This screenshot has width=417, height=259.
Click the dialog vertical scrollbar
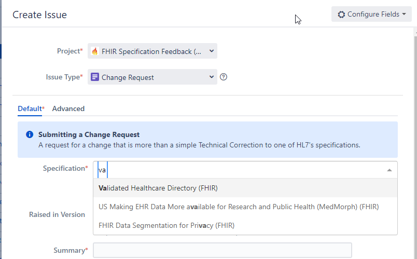point(415,146)
